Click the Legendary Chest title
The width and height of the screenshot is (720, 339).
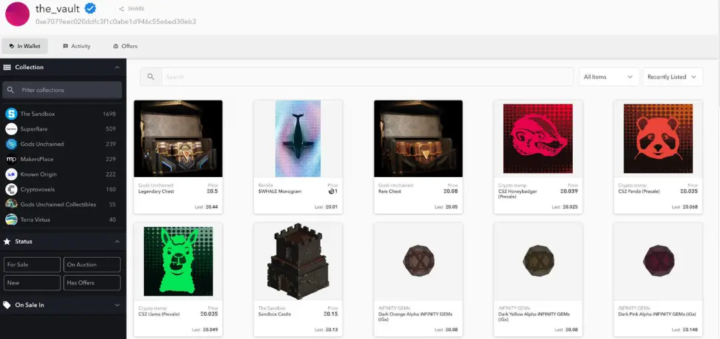coord(156,191)
